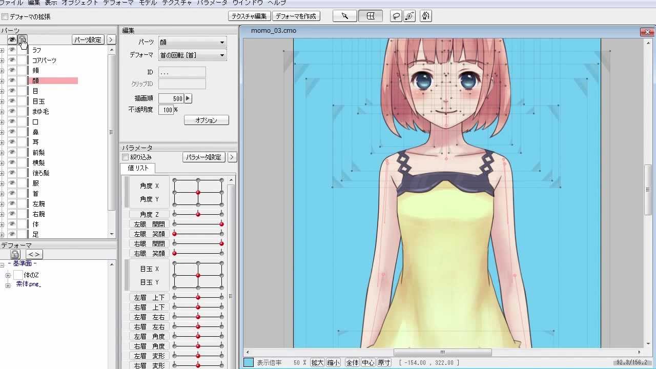Open the パーツ dropdown showing 顔

(192, 43)
